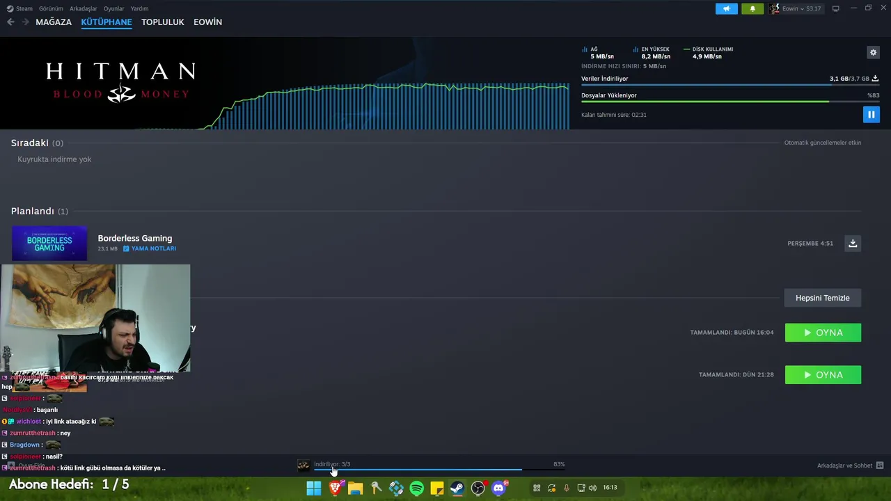Image resolution: width=891 pixels, height=501 pixels.
Task: Go forward with the right arrow
Action: point(25,22)
